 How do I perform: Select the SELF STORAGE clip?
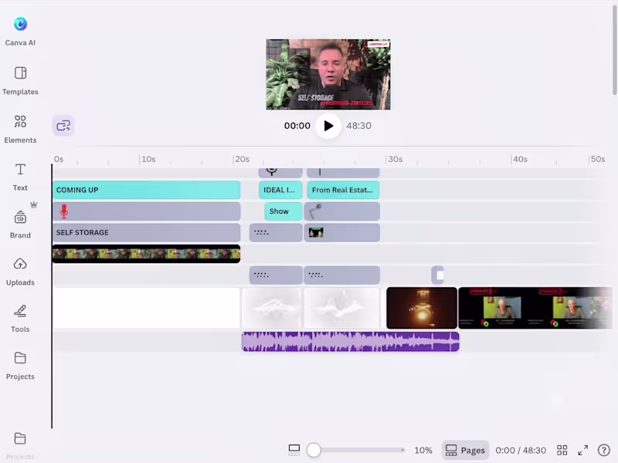pyautogui.click(x=146, y=233)
